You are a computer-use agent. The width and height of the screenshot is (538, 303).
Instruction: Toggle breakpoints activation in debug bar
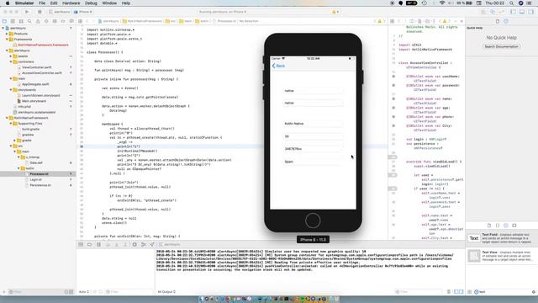pos(90,245)
